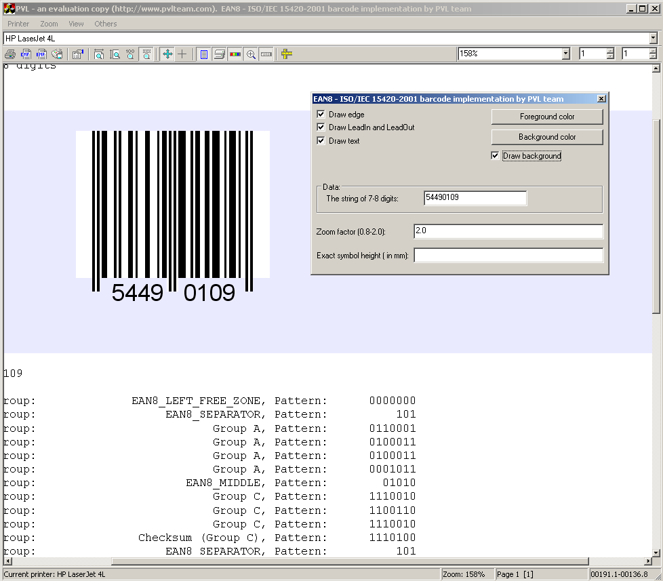Fit page to height zoom icon

tap(115, 54)
